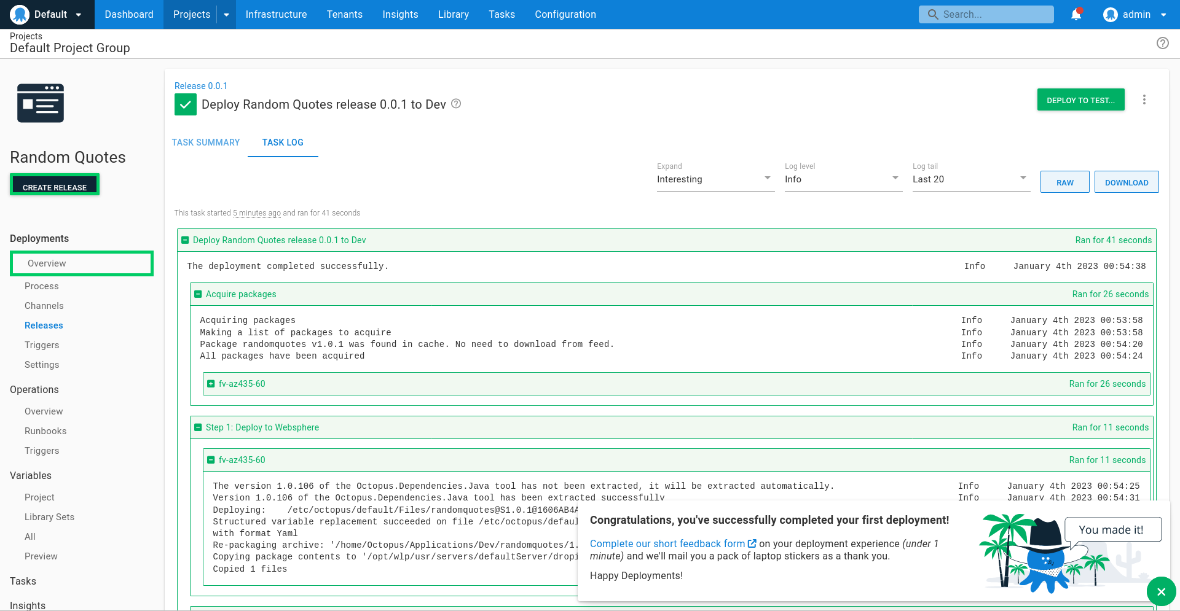The height and width of the screenshot is (611, 1180).
Task: Open Tenants in the top menu
Action: point(344,14)
